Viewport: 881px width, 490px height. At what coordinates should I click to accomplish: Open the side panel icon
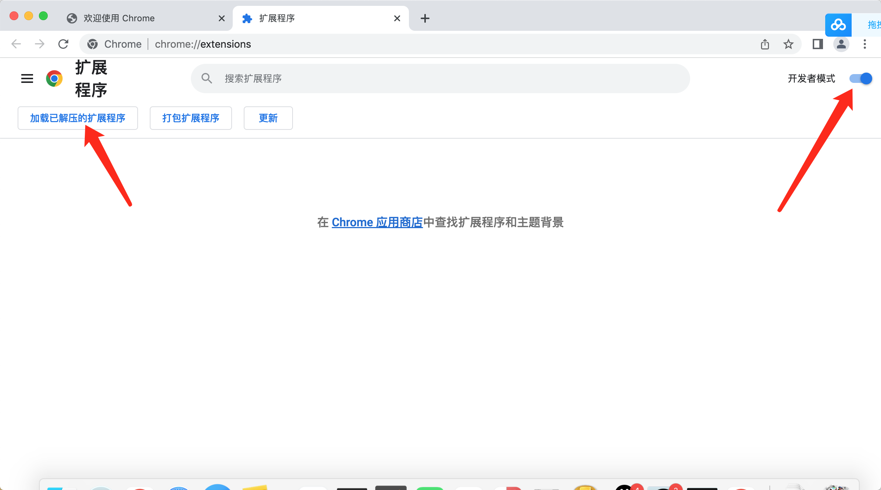(x=817, y=44)
